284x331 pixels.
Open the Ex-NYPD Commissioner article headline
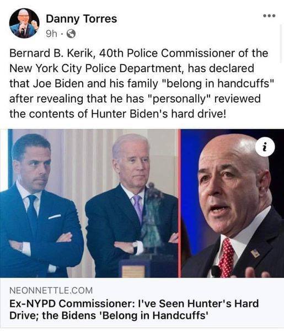[134, 309]
